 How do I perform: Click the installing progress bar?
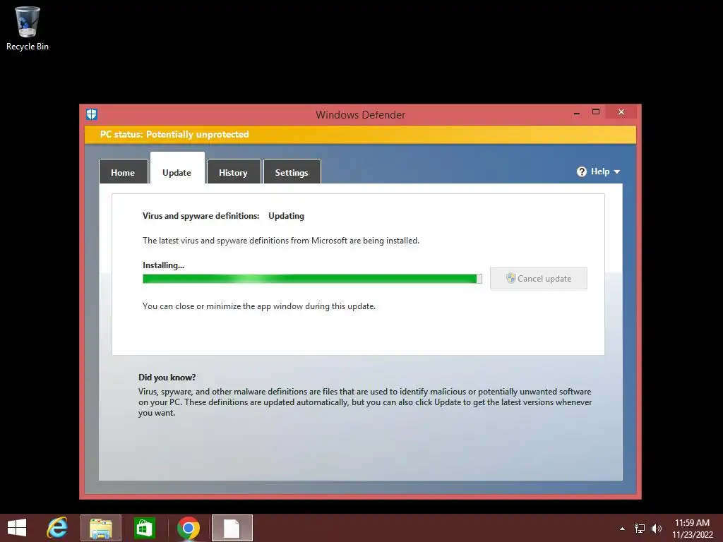[312, 278]
